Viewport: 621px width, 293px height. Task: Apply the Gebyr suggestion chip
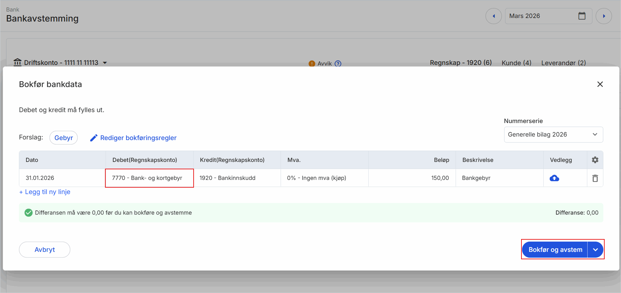[64, 138]
